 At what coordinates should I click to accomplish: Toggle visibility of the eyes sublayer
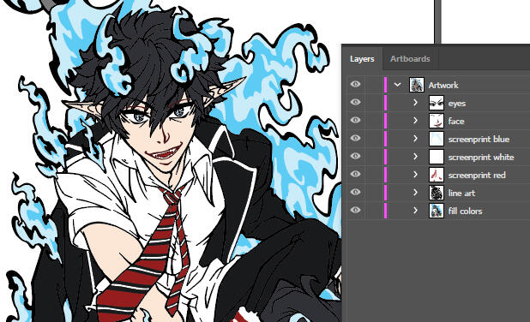click(x=355, y=102)
